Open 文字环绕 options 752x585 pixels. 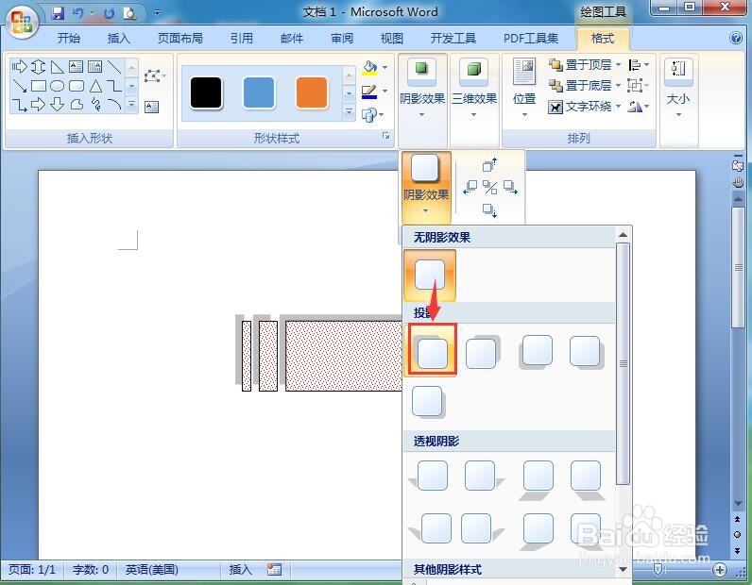(x=584, y=107)
